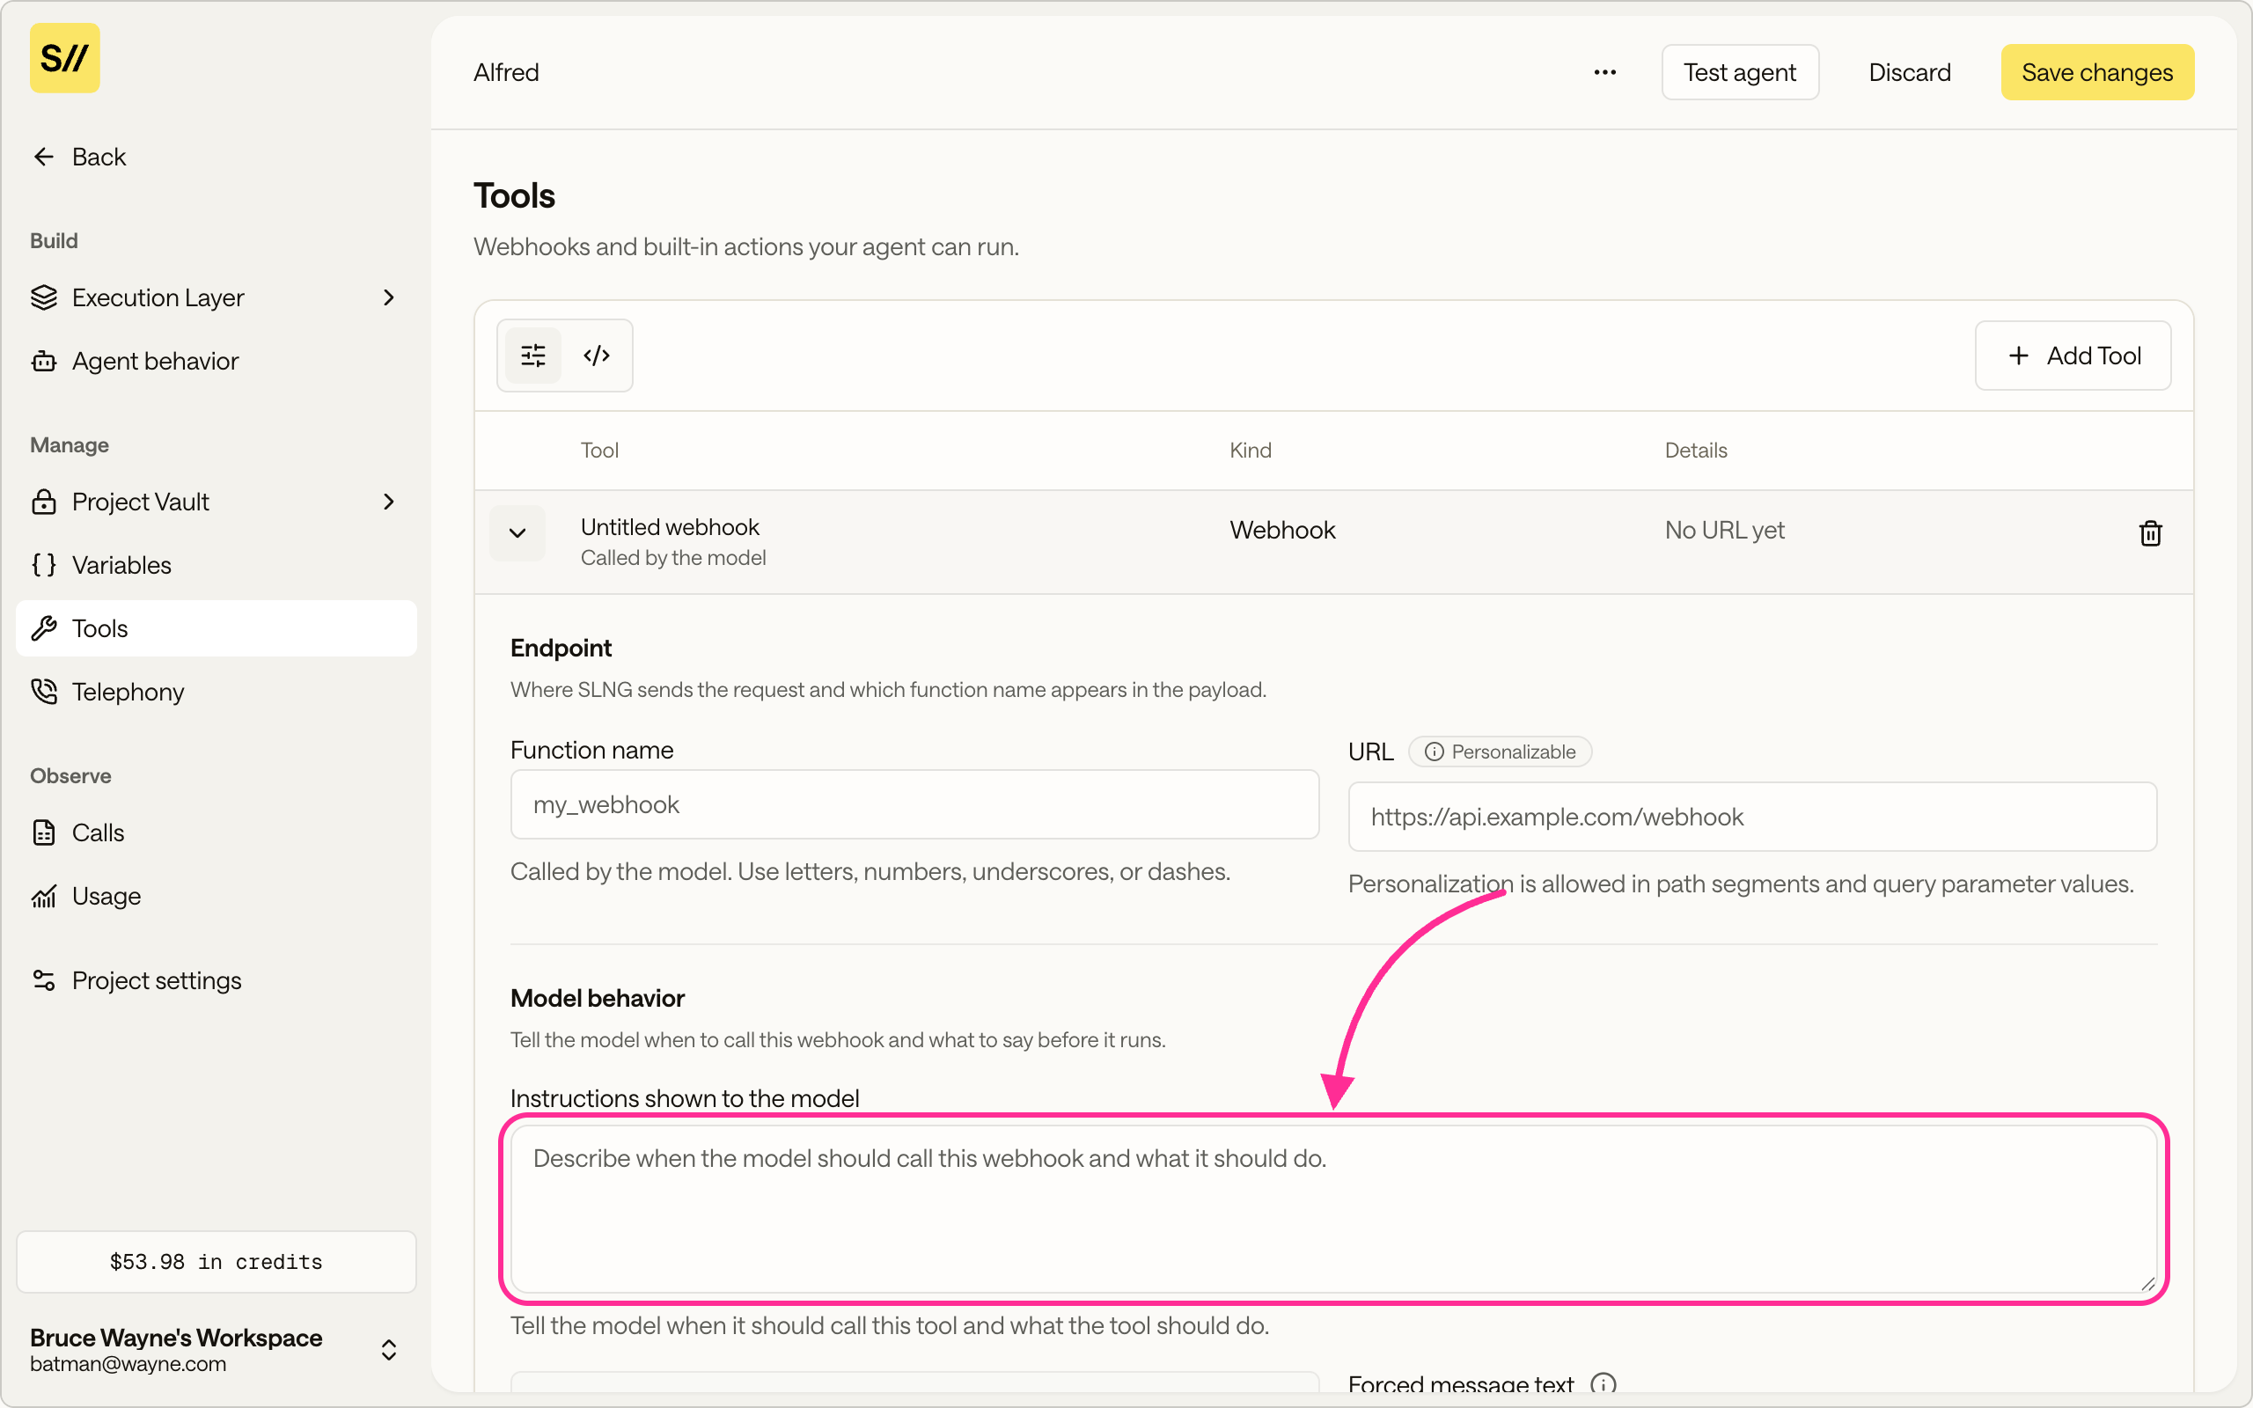This screenshot has height=1408, width=2253.
Task: Click the Tools wrench icon
Action: pos(44,627)
